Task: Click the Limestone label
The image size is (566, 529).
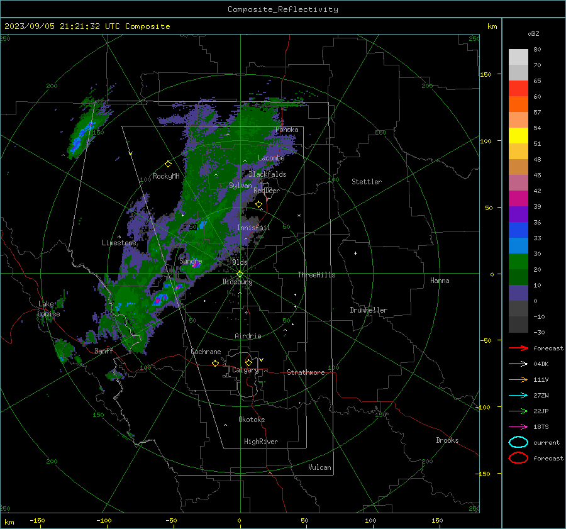Action: (x=119, y=243)
